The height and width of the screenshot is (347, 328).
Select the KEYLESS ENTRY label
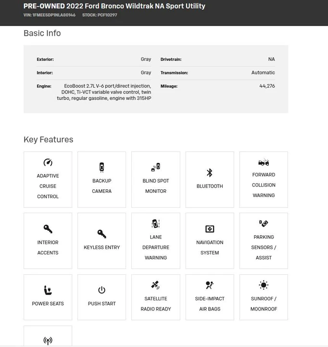point(101,247)
